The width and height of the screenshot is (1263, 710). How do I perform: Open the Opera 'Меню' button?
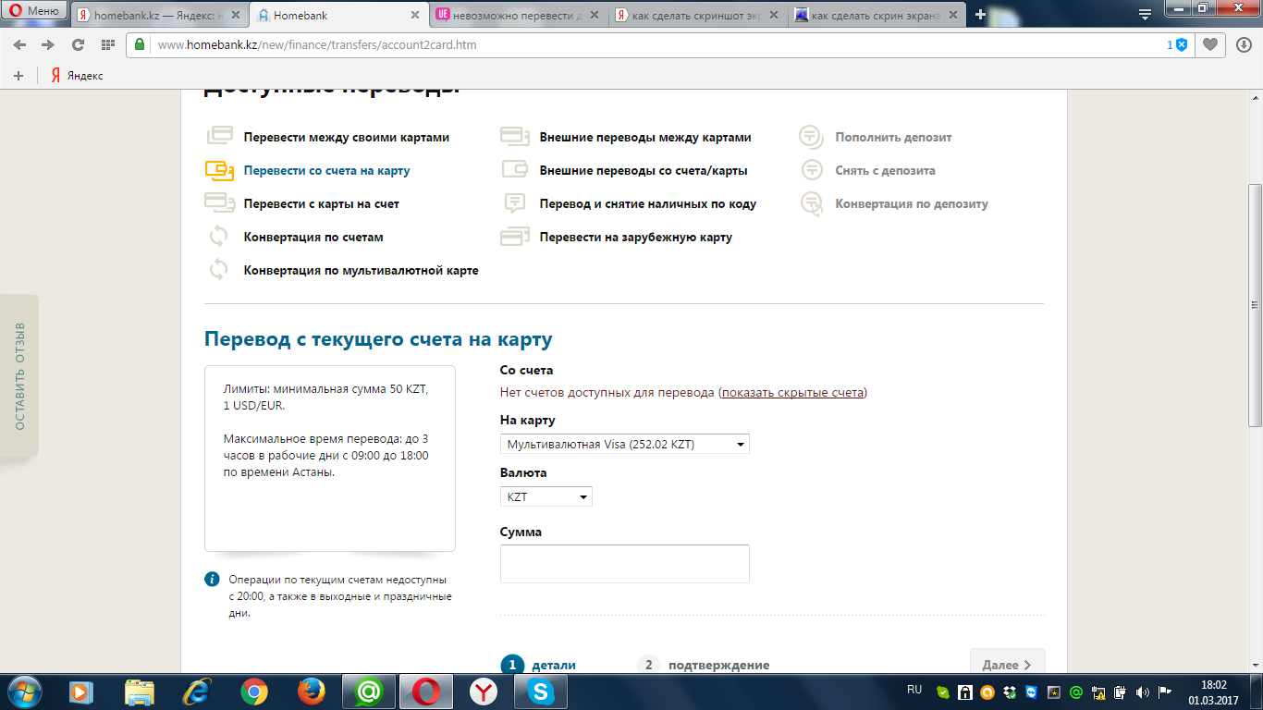click(x=36, y=11)
